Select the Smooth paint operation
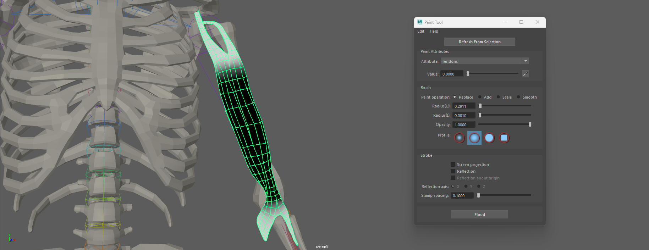Image resolution: width=649 pixels, height=250 pixels. tap(518, 97)
